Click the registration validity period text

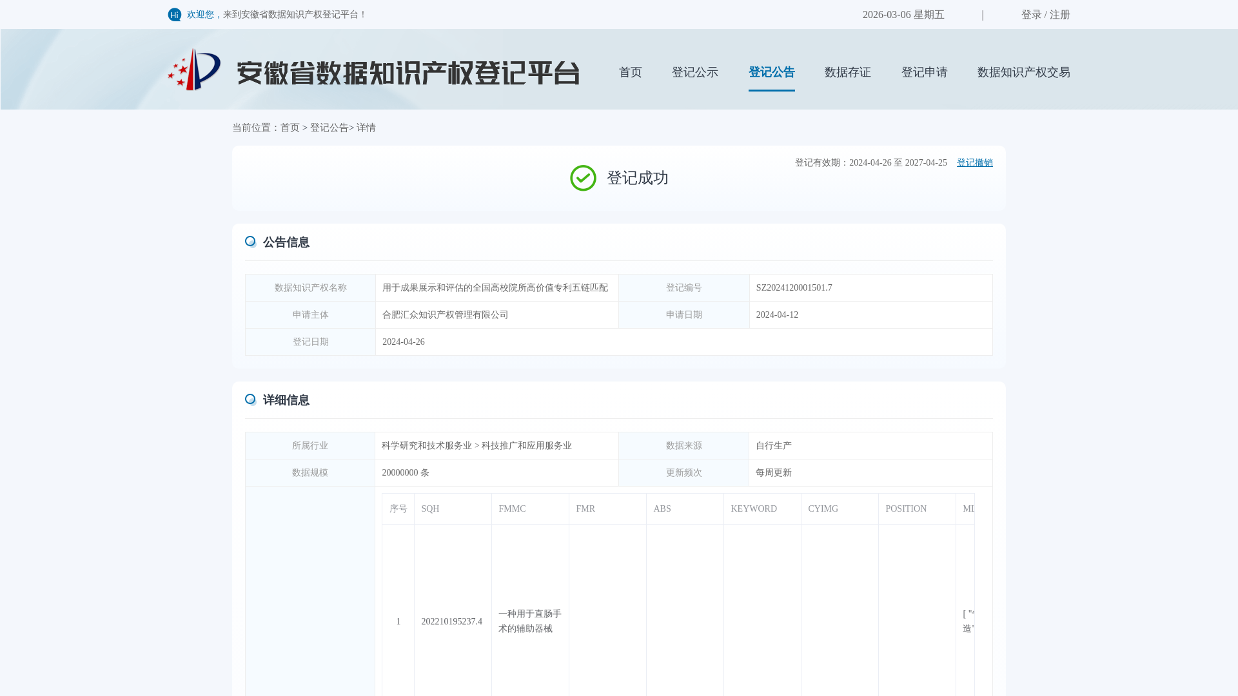pyautogui.click(x=870, y=163)
